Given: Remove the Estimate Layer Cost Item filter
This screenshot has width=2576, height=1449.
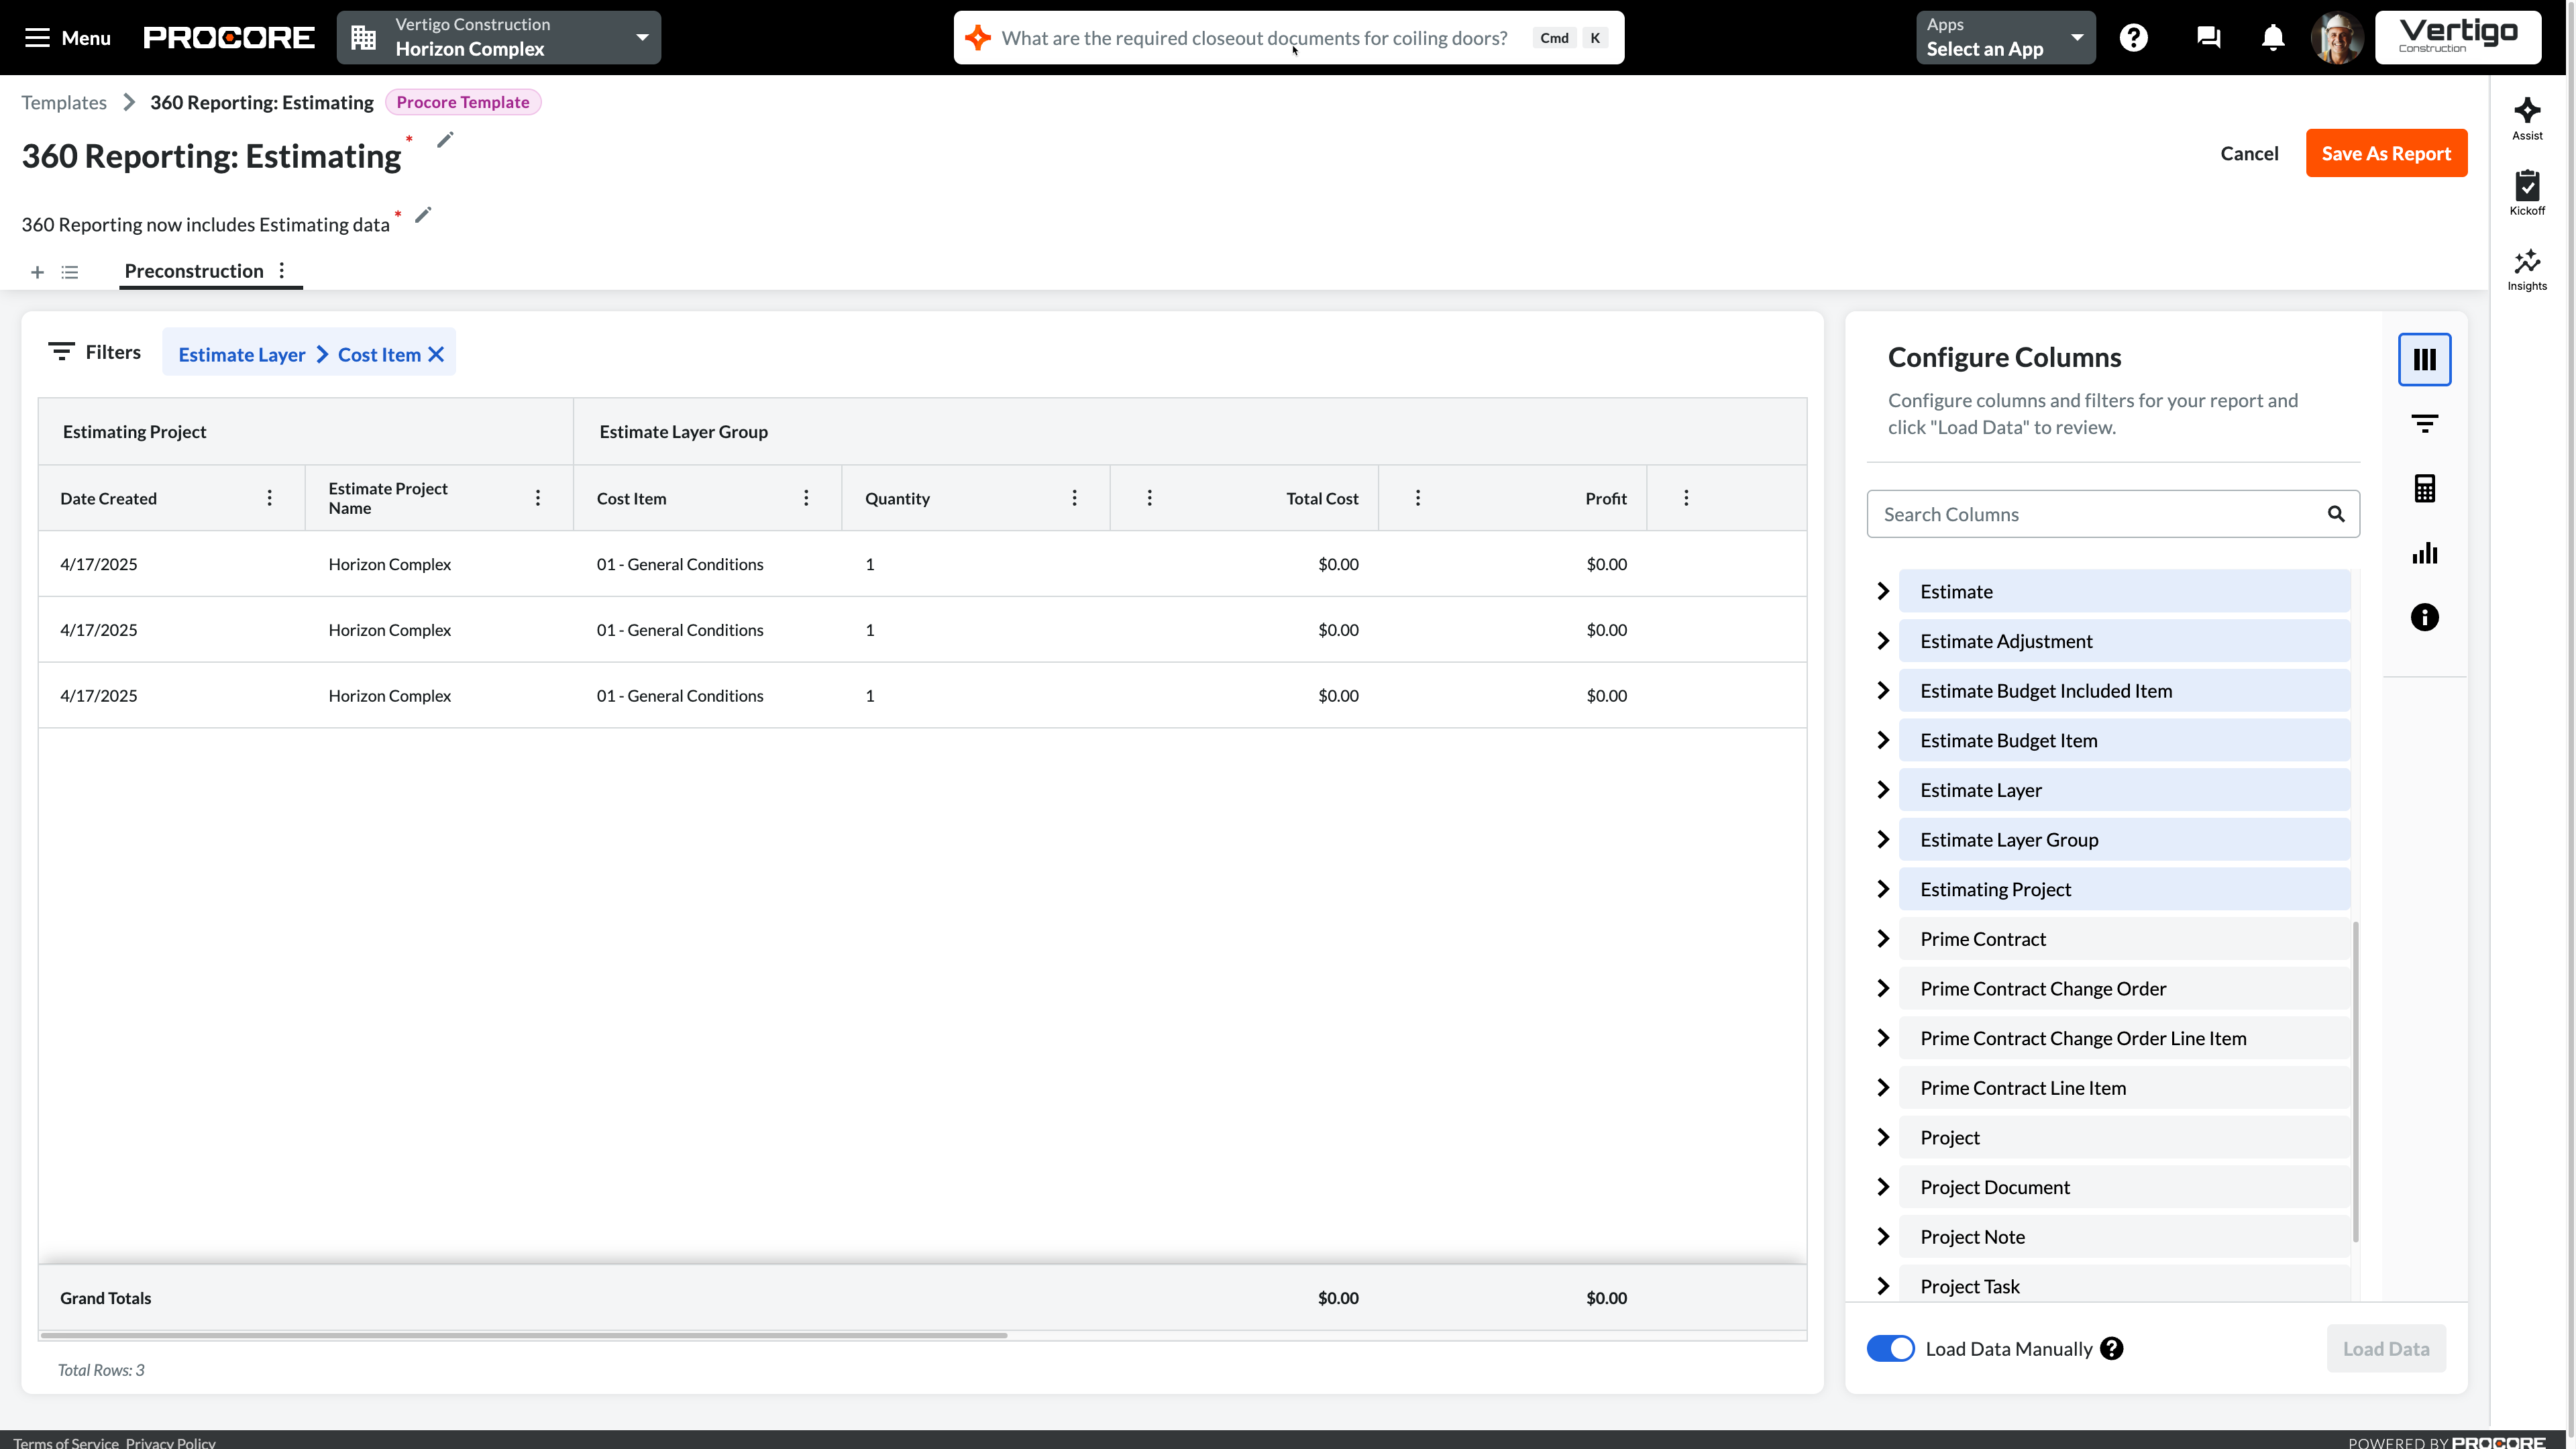Looking at the screenshot, I should [436, 354].
